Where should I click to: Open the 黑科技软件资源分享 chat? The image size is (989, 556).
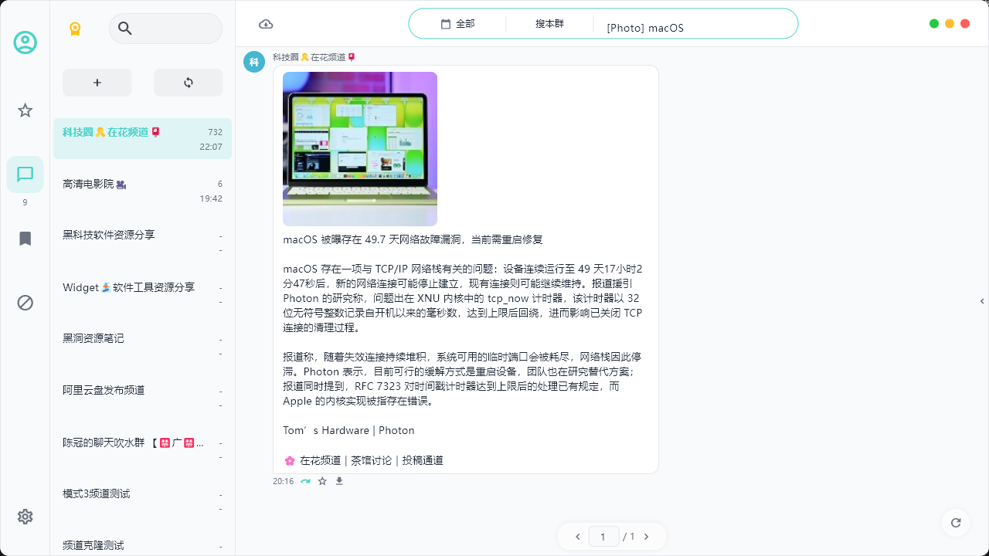pyautogui.click(x=142, y=242)
